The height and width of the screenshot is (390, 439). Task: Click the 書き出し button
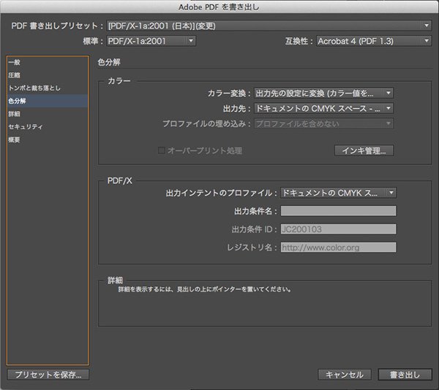click(x=405, y=375)
